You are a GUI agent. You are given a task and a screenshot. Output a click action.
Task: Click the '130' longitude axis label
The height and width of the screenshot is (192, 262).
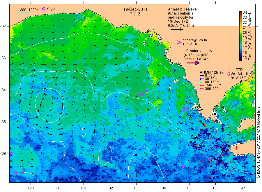(57, 188)
